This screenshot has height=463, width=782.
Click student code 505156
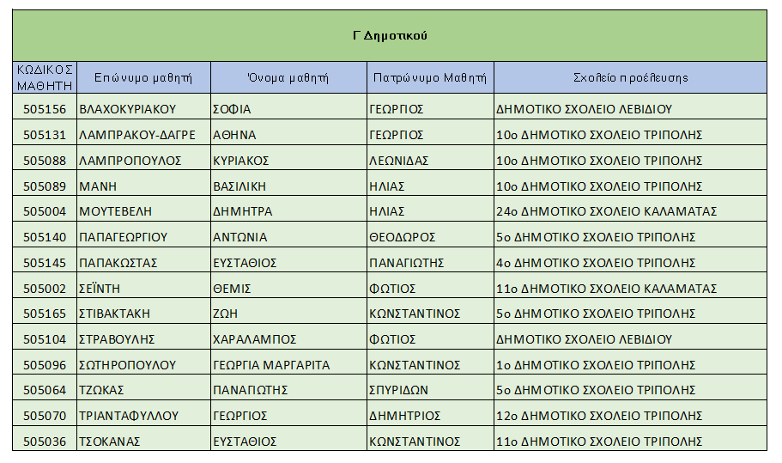click(x=45, y=109)
